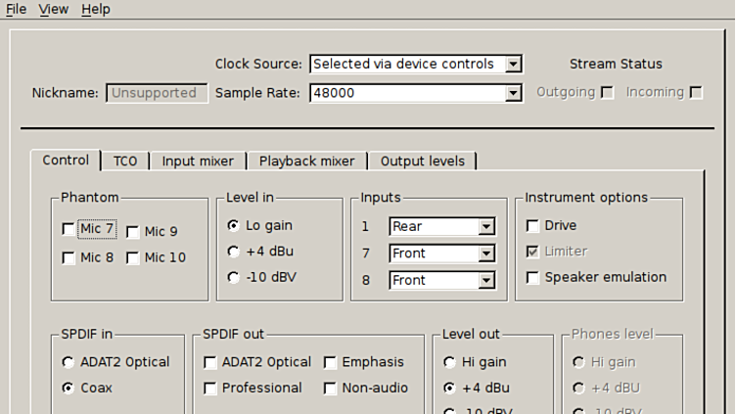Screen dimensions: 736x414
Task: Toggle the Mic 10 phantom checkbox
Action: click(x=133, y=258)
